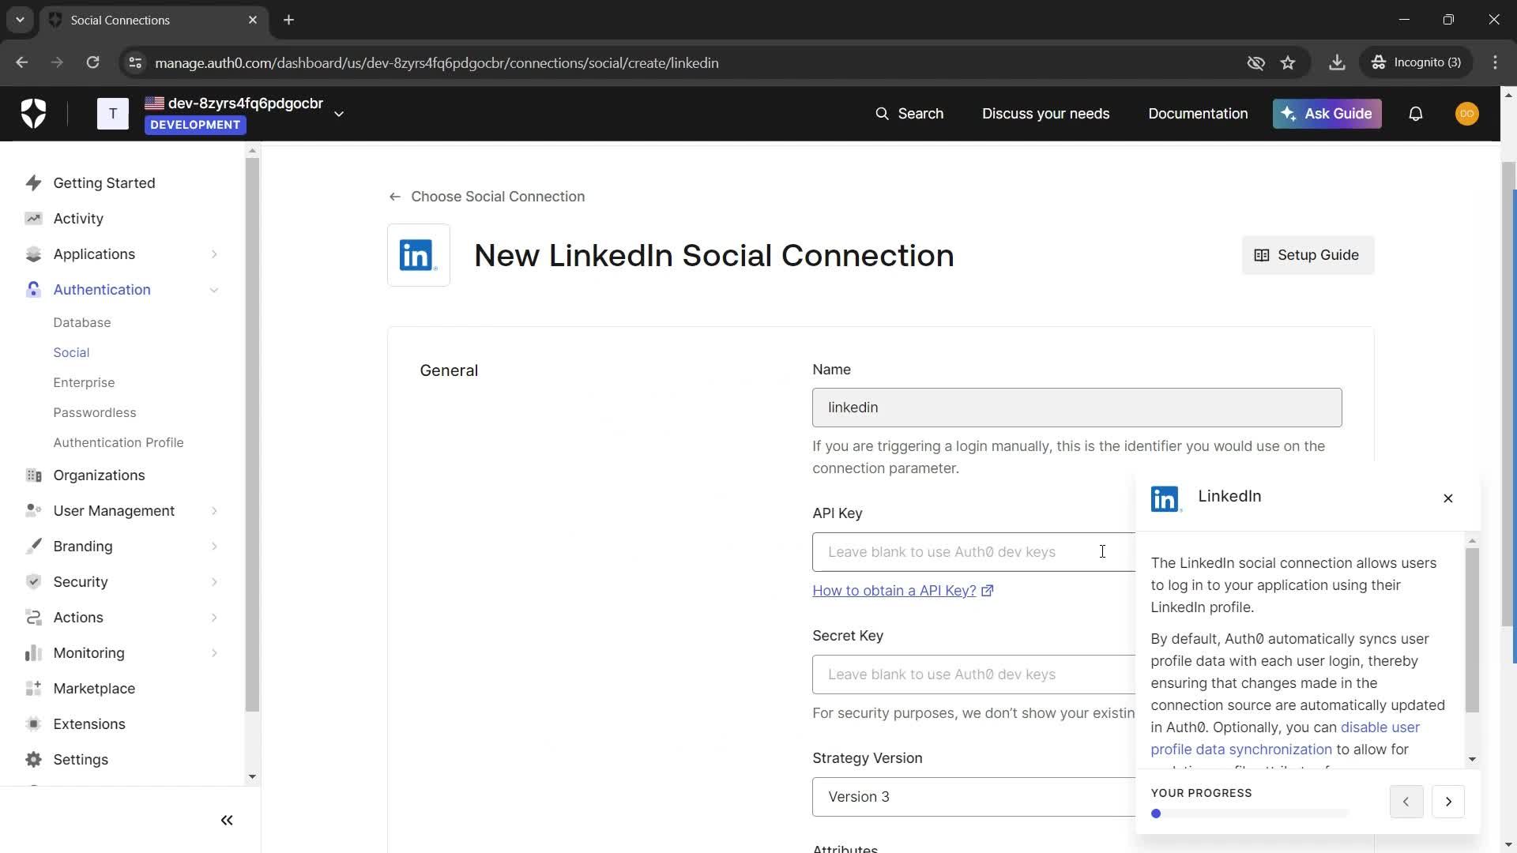Click the Activity chart icon

33,219
